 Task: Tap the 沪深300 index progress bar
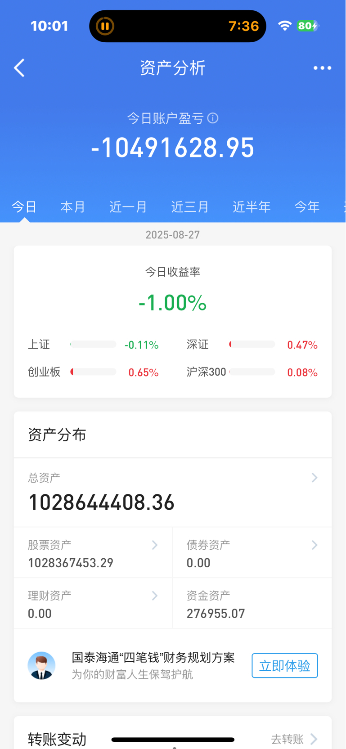click(252, 372)
